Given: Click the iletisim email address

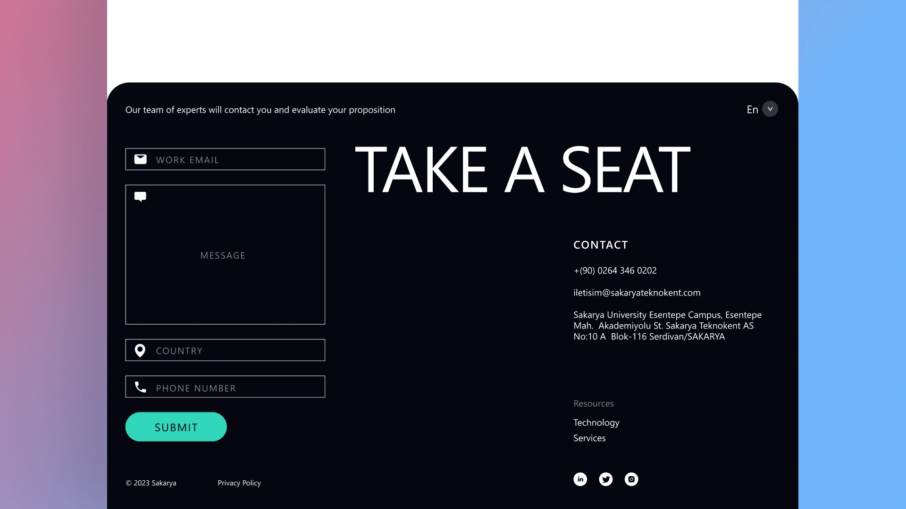Looking at the screenshot, I should click(x=637, y=293).
